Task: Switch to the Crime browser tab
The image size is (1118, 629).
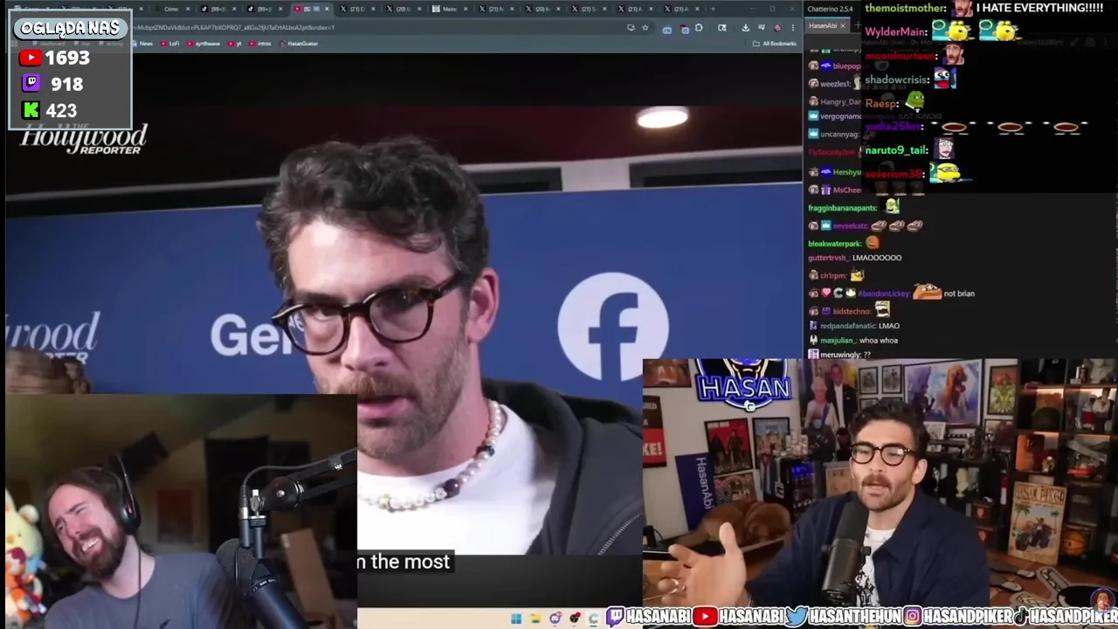Action: click(x=171, y=9)
